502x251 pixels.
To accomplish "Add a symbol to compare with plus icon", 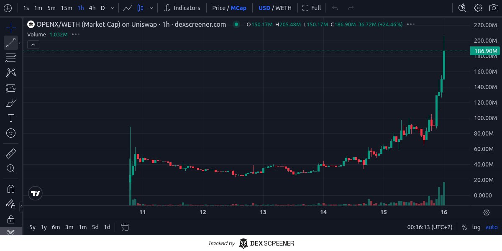I will (8, 8).
